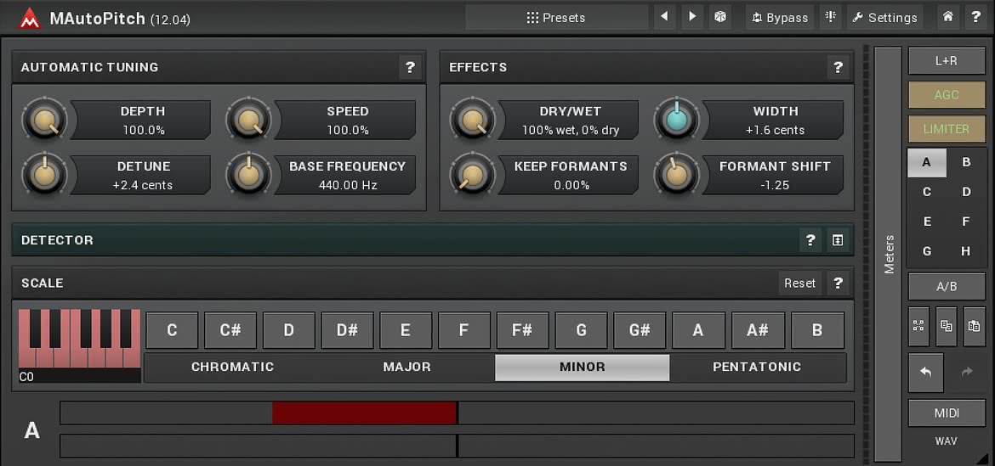Image resolution: width=995 pixels, height=466 pixels.
Task: Select the Pentatonic scale tab
Action: click(757, 368)
